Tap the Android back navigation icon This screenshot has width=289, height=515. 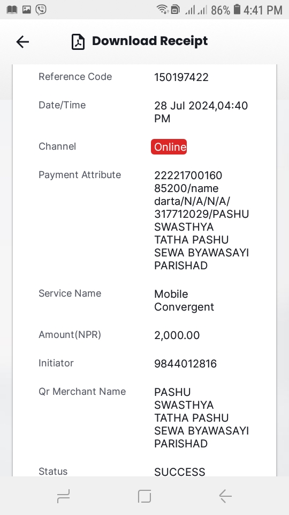click(225, 496)
